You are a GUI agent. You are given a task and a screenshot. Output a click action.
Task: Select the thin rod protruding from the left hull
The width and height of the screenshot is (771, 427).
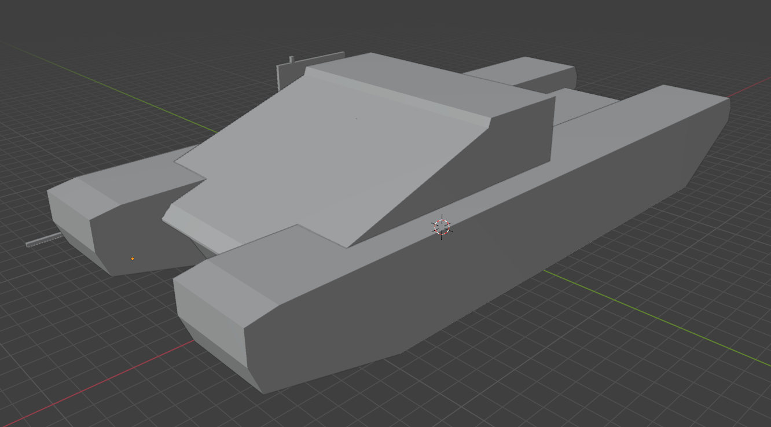point(43,240)
